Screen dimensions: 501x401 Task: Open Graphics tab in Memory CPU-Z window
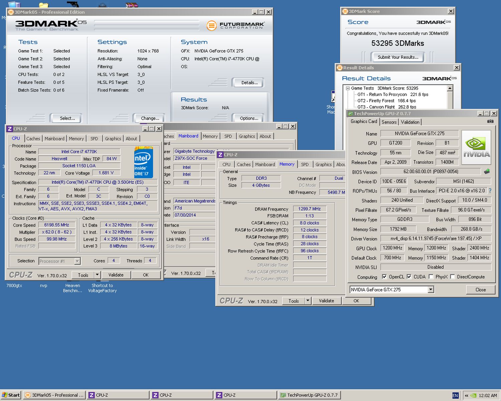coord(324,164)
